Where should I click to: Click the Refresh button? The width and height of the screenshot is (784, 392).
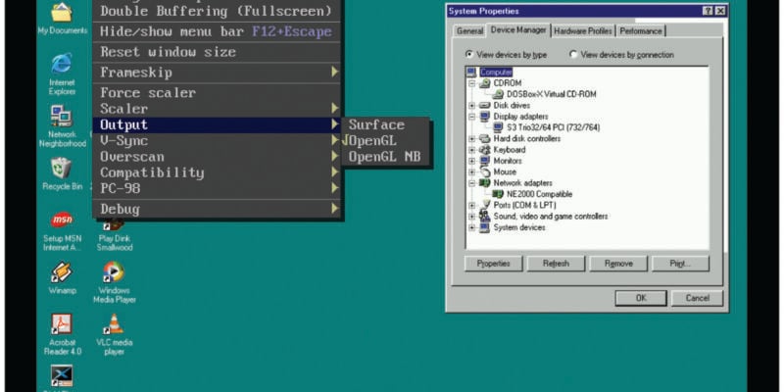point(556,264)
